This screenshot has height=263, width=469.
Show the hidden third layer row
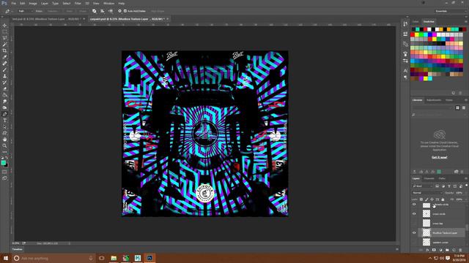coord(414,224)
